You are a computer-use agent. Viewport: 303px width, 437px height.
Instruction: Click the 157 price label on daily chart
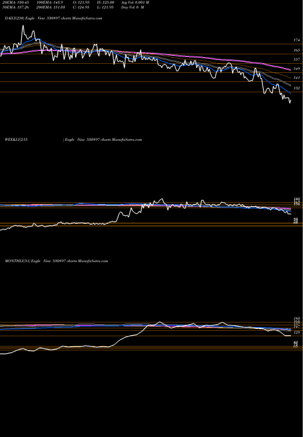(296, 59)
